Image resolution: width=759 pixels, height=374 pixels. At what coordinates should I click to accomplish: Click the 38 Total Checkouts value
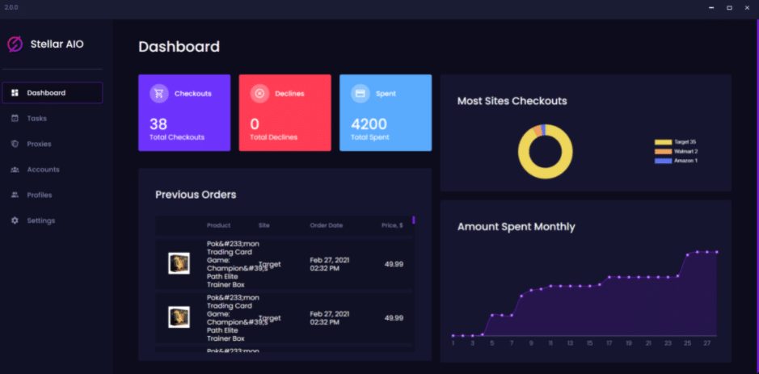pyautogui.click(x=158, y=124)
